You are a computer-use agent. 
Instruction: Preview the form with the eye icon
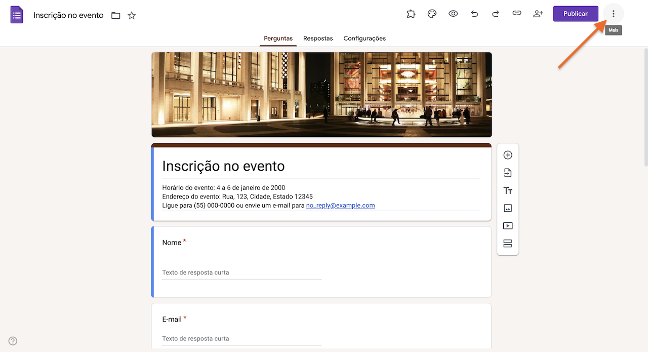point(453,14)
